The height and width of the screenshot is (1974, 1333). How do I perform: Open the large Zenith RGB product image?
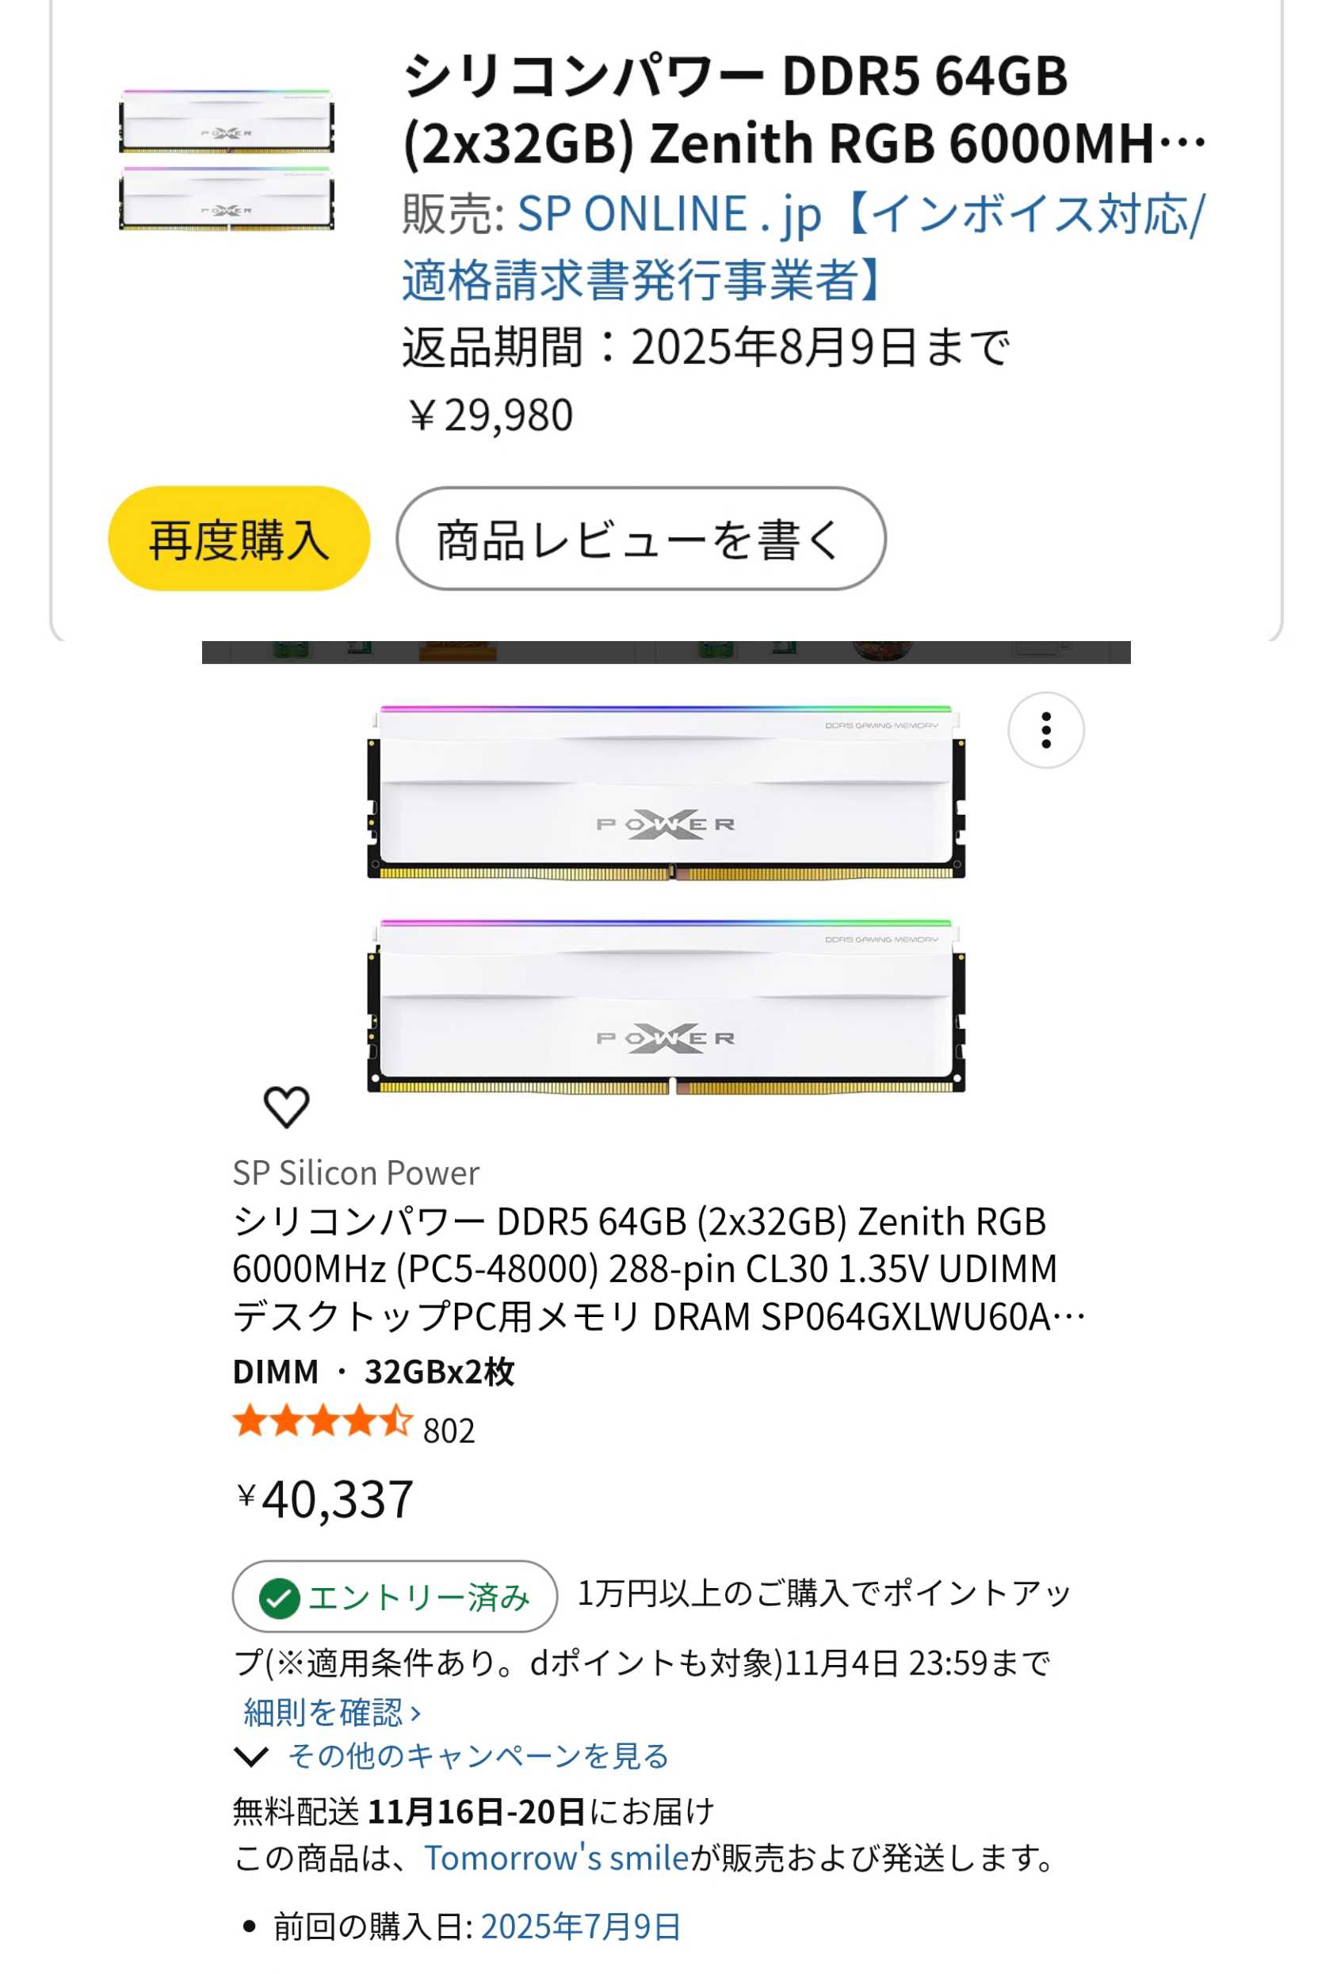point(666,899)
